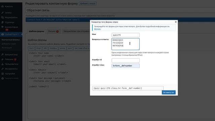This screenshot has height=121, width=215.
Task: Click the номер tag generator button
Action: click(x=62, y=48)
